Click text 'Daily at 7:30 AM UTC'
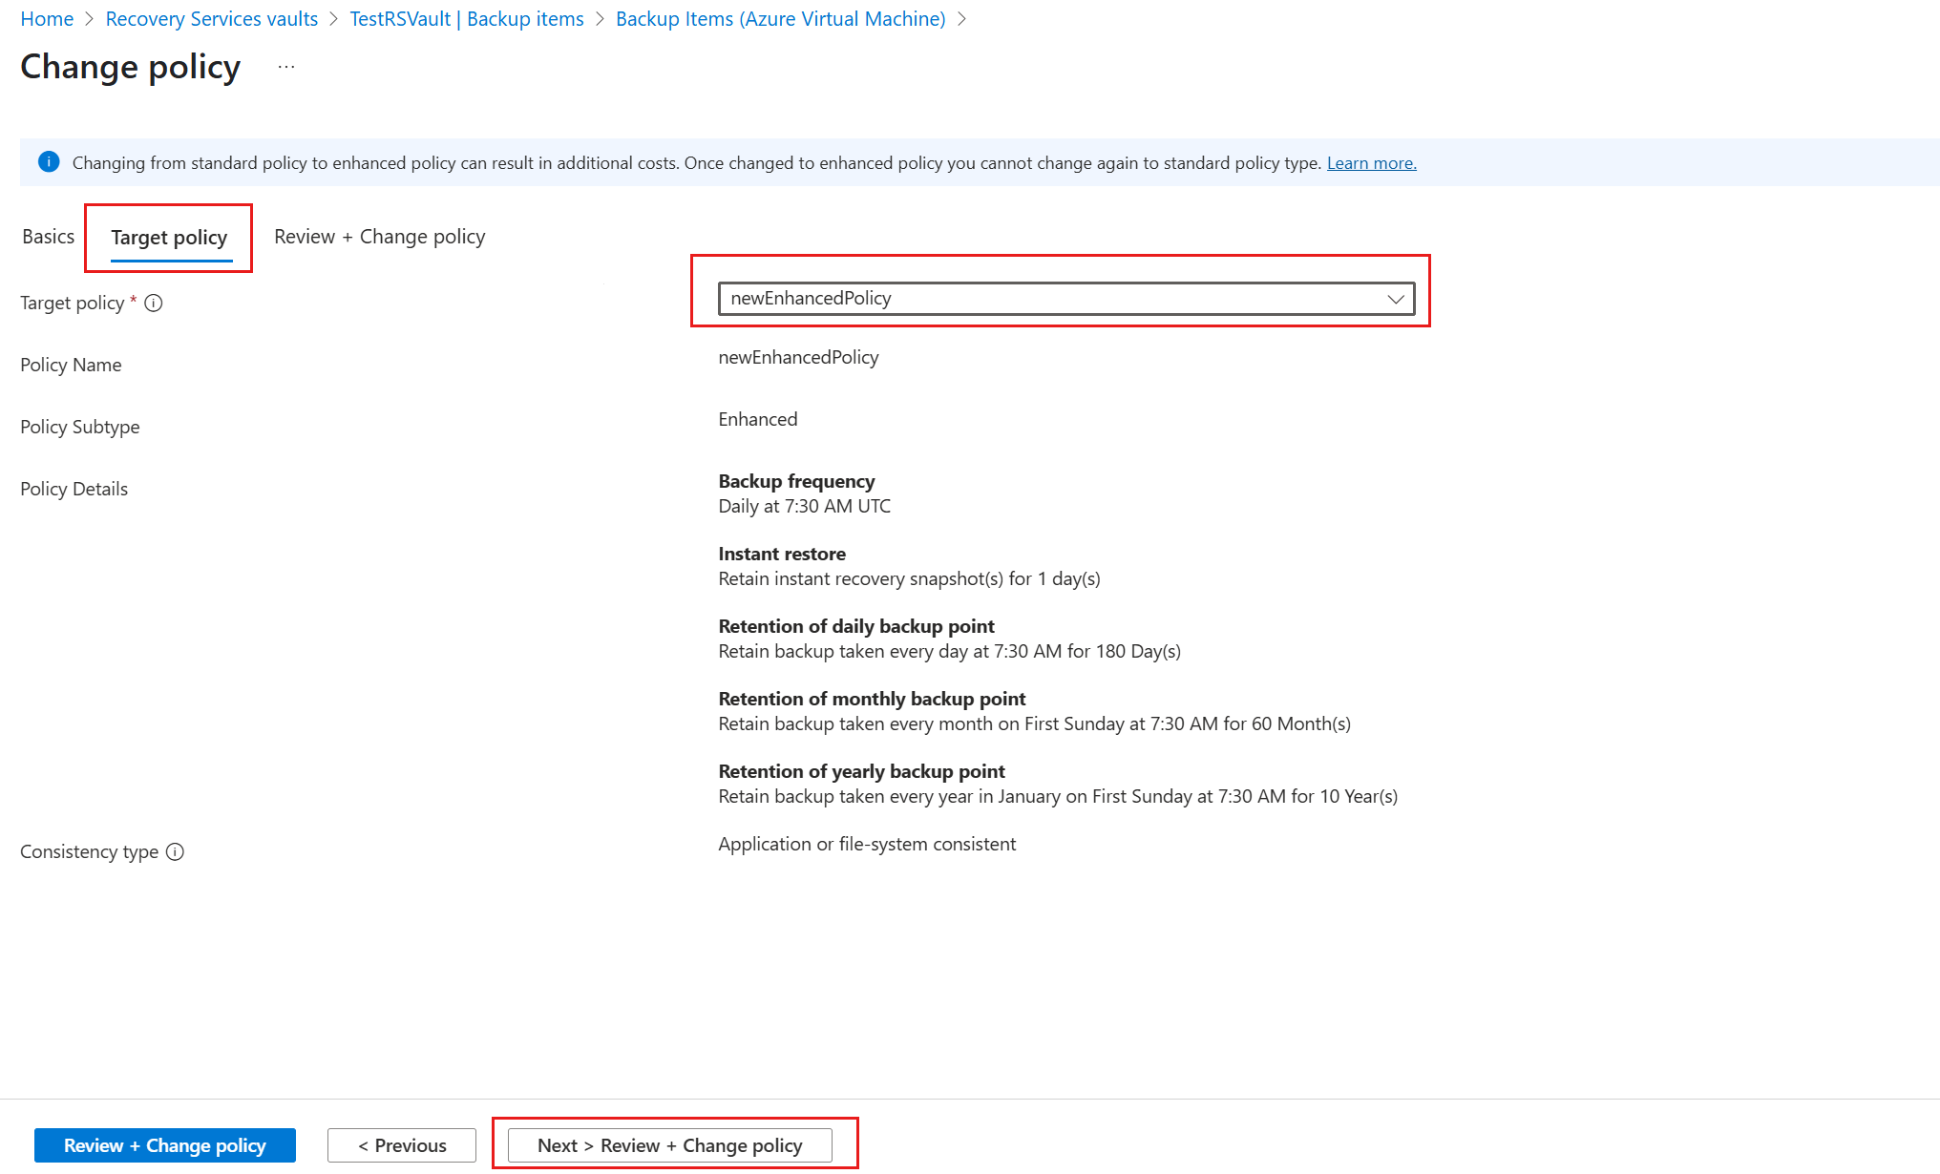Viewport: 1940px width, 1174px height. tap(805, 506)
